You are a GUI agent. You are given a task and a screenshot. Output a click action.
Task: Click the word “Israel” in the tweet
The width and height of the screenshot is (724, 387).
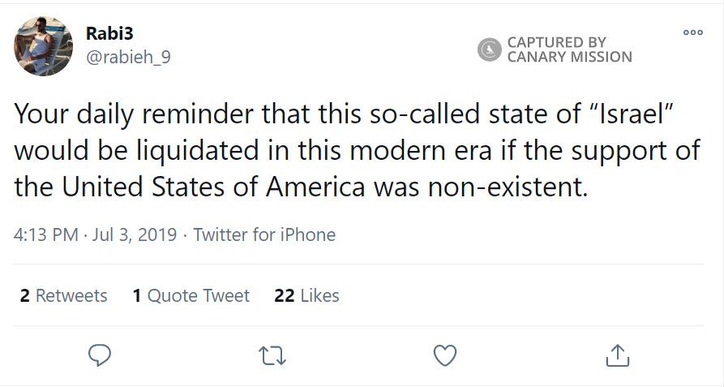[x=629, y=114]
